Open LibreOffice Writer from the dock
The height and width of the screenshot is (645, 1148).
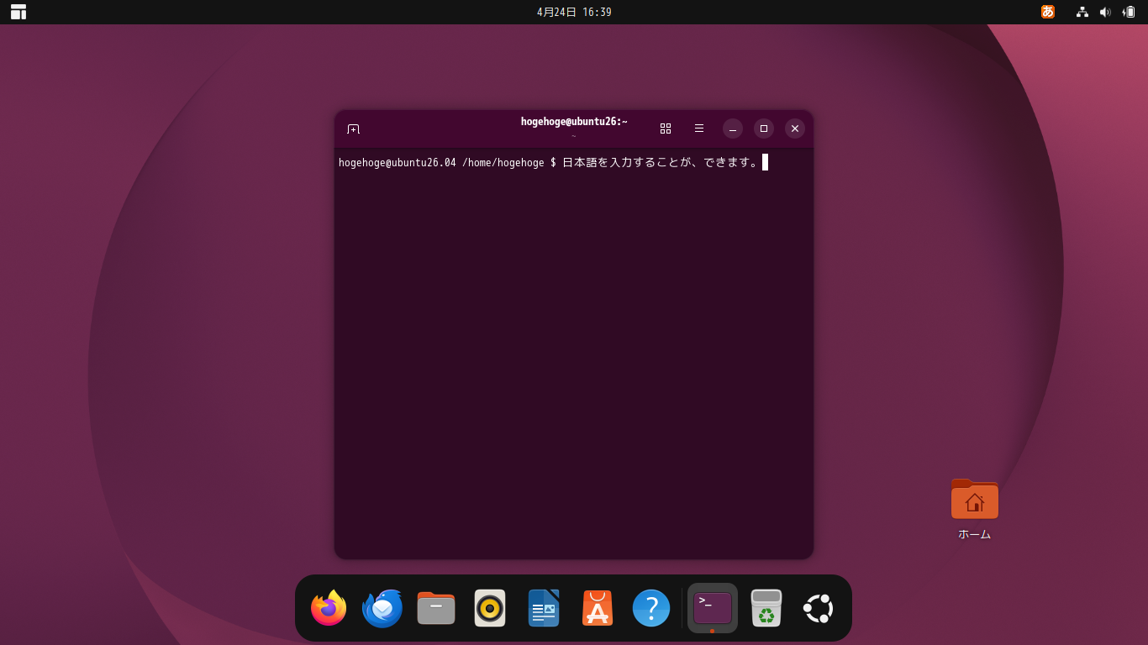pyautogui.click(x=544, y=608)
